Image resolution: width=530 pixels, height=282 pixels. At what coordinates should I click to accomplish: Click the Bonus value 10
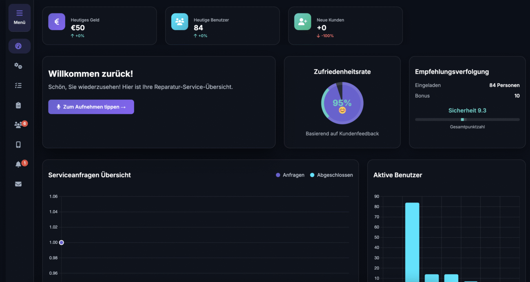pos(517,96)
